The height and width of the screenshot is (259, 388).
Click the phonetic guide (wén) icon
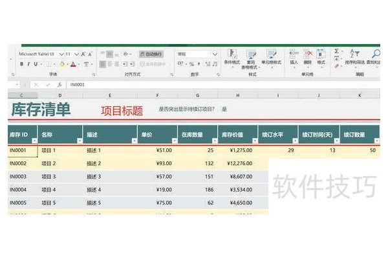coord(86,64)
